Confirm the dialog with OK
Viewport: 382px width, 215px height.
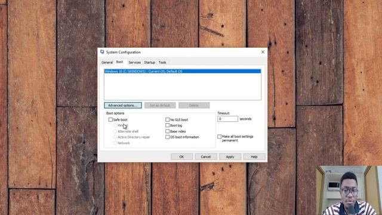[x=181, y=156]
